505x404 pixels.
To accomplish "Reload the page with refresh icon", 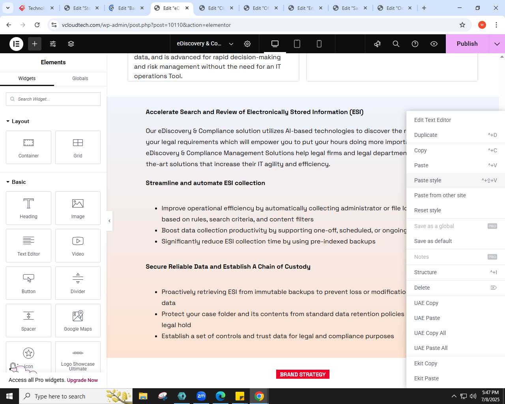I will [x=37, y=25].
